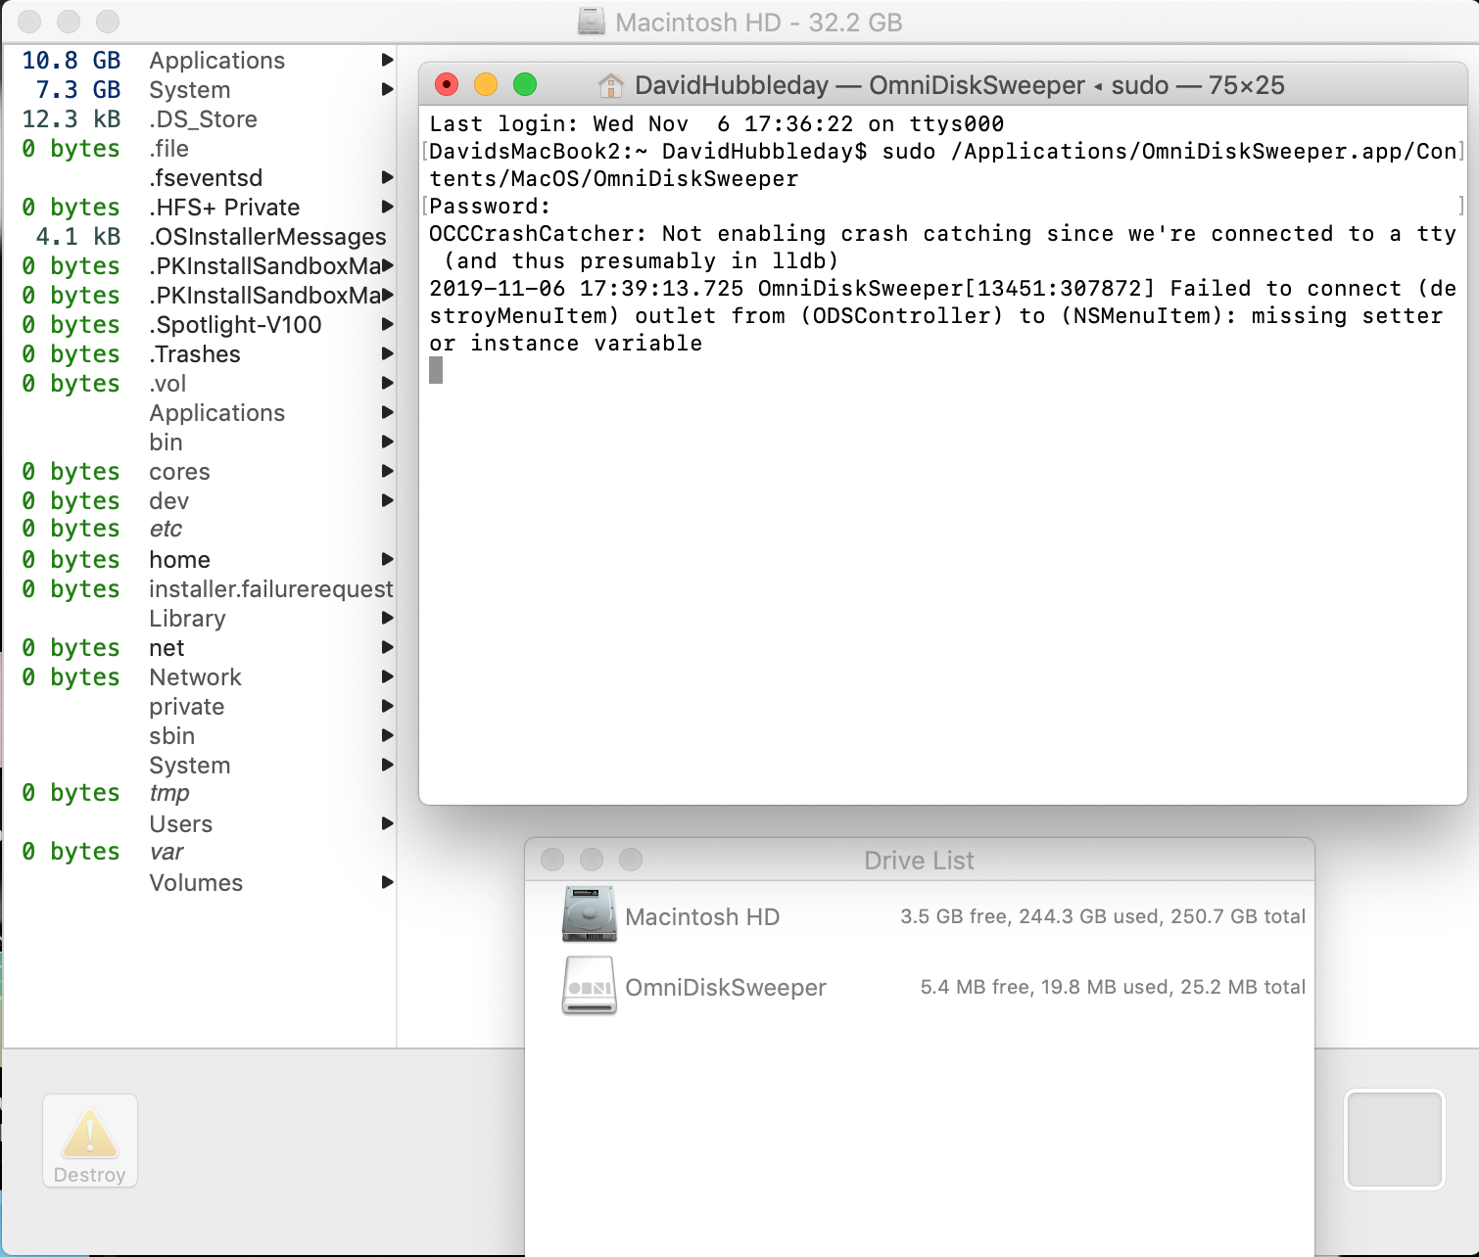1479x1257 pixels.
Task: Expand the 10.8 GB Applications folder arrow
Action: [x=387, y=60]
